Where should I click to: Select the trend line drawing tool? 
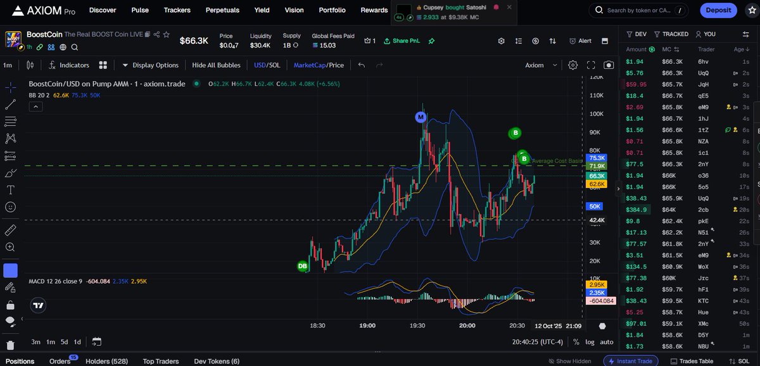pos(10,104)
